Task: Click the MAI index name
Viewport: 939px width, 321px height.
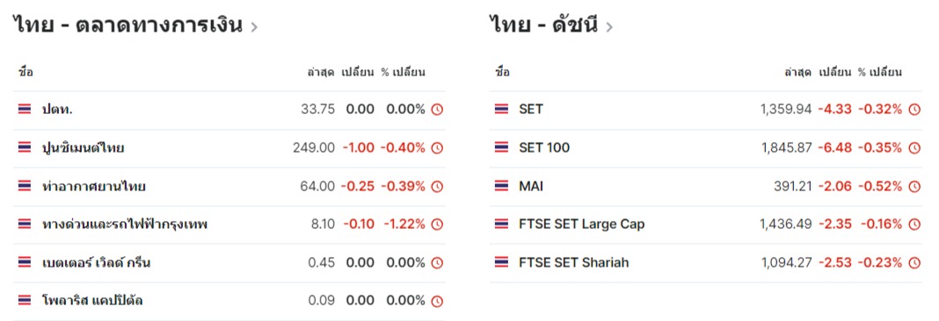Action: [x=531, y=186]
